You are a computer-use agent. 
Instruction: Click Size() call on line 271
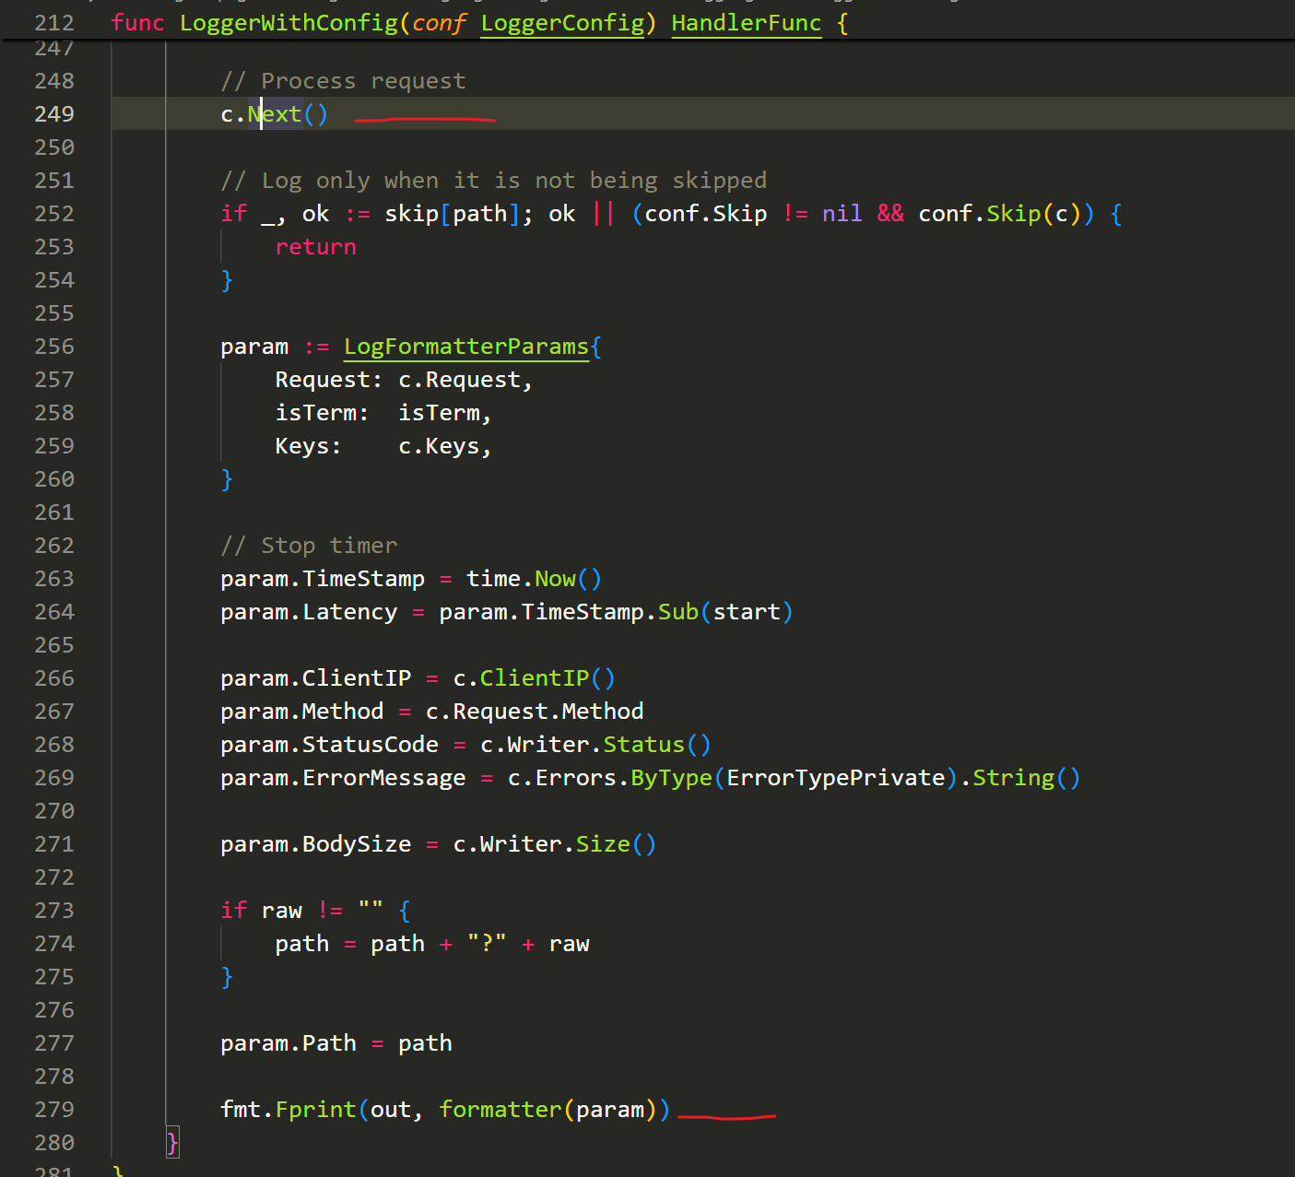pos(617,844)
